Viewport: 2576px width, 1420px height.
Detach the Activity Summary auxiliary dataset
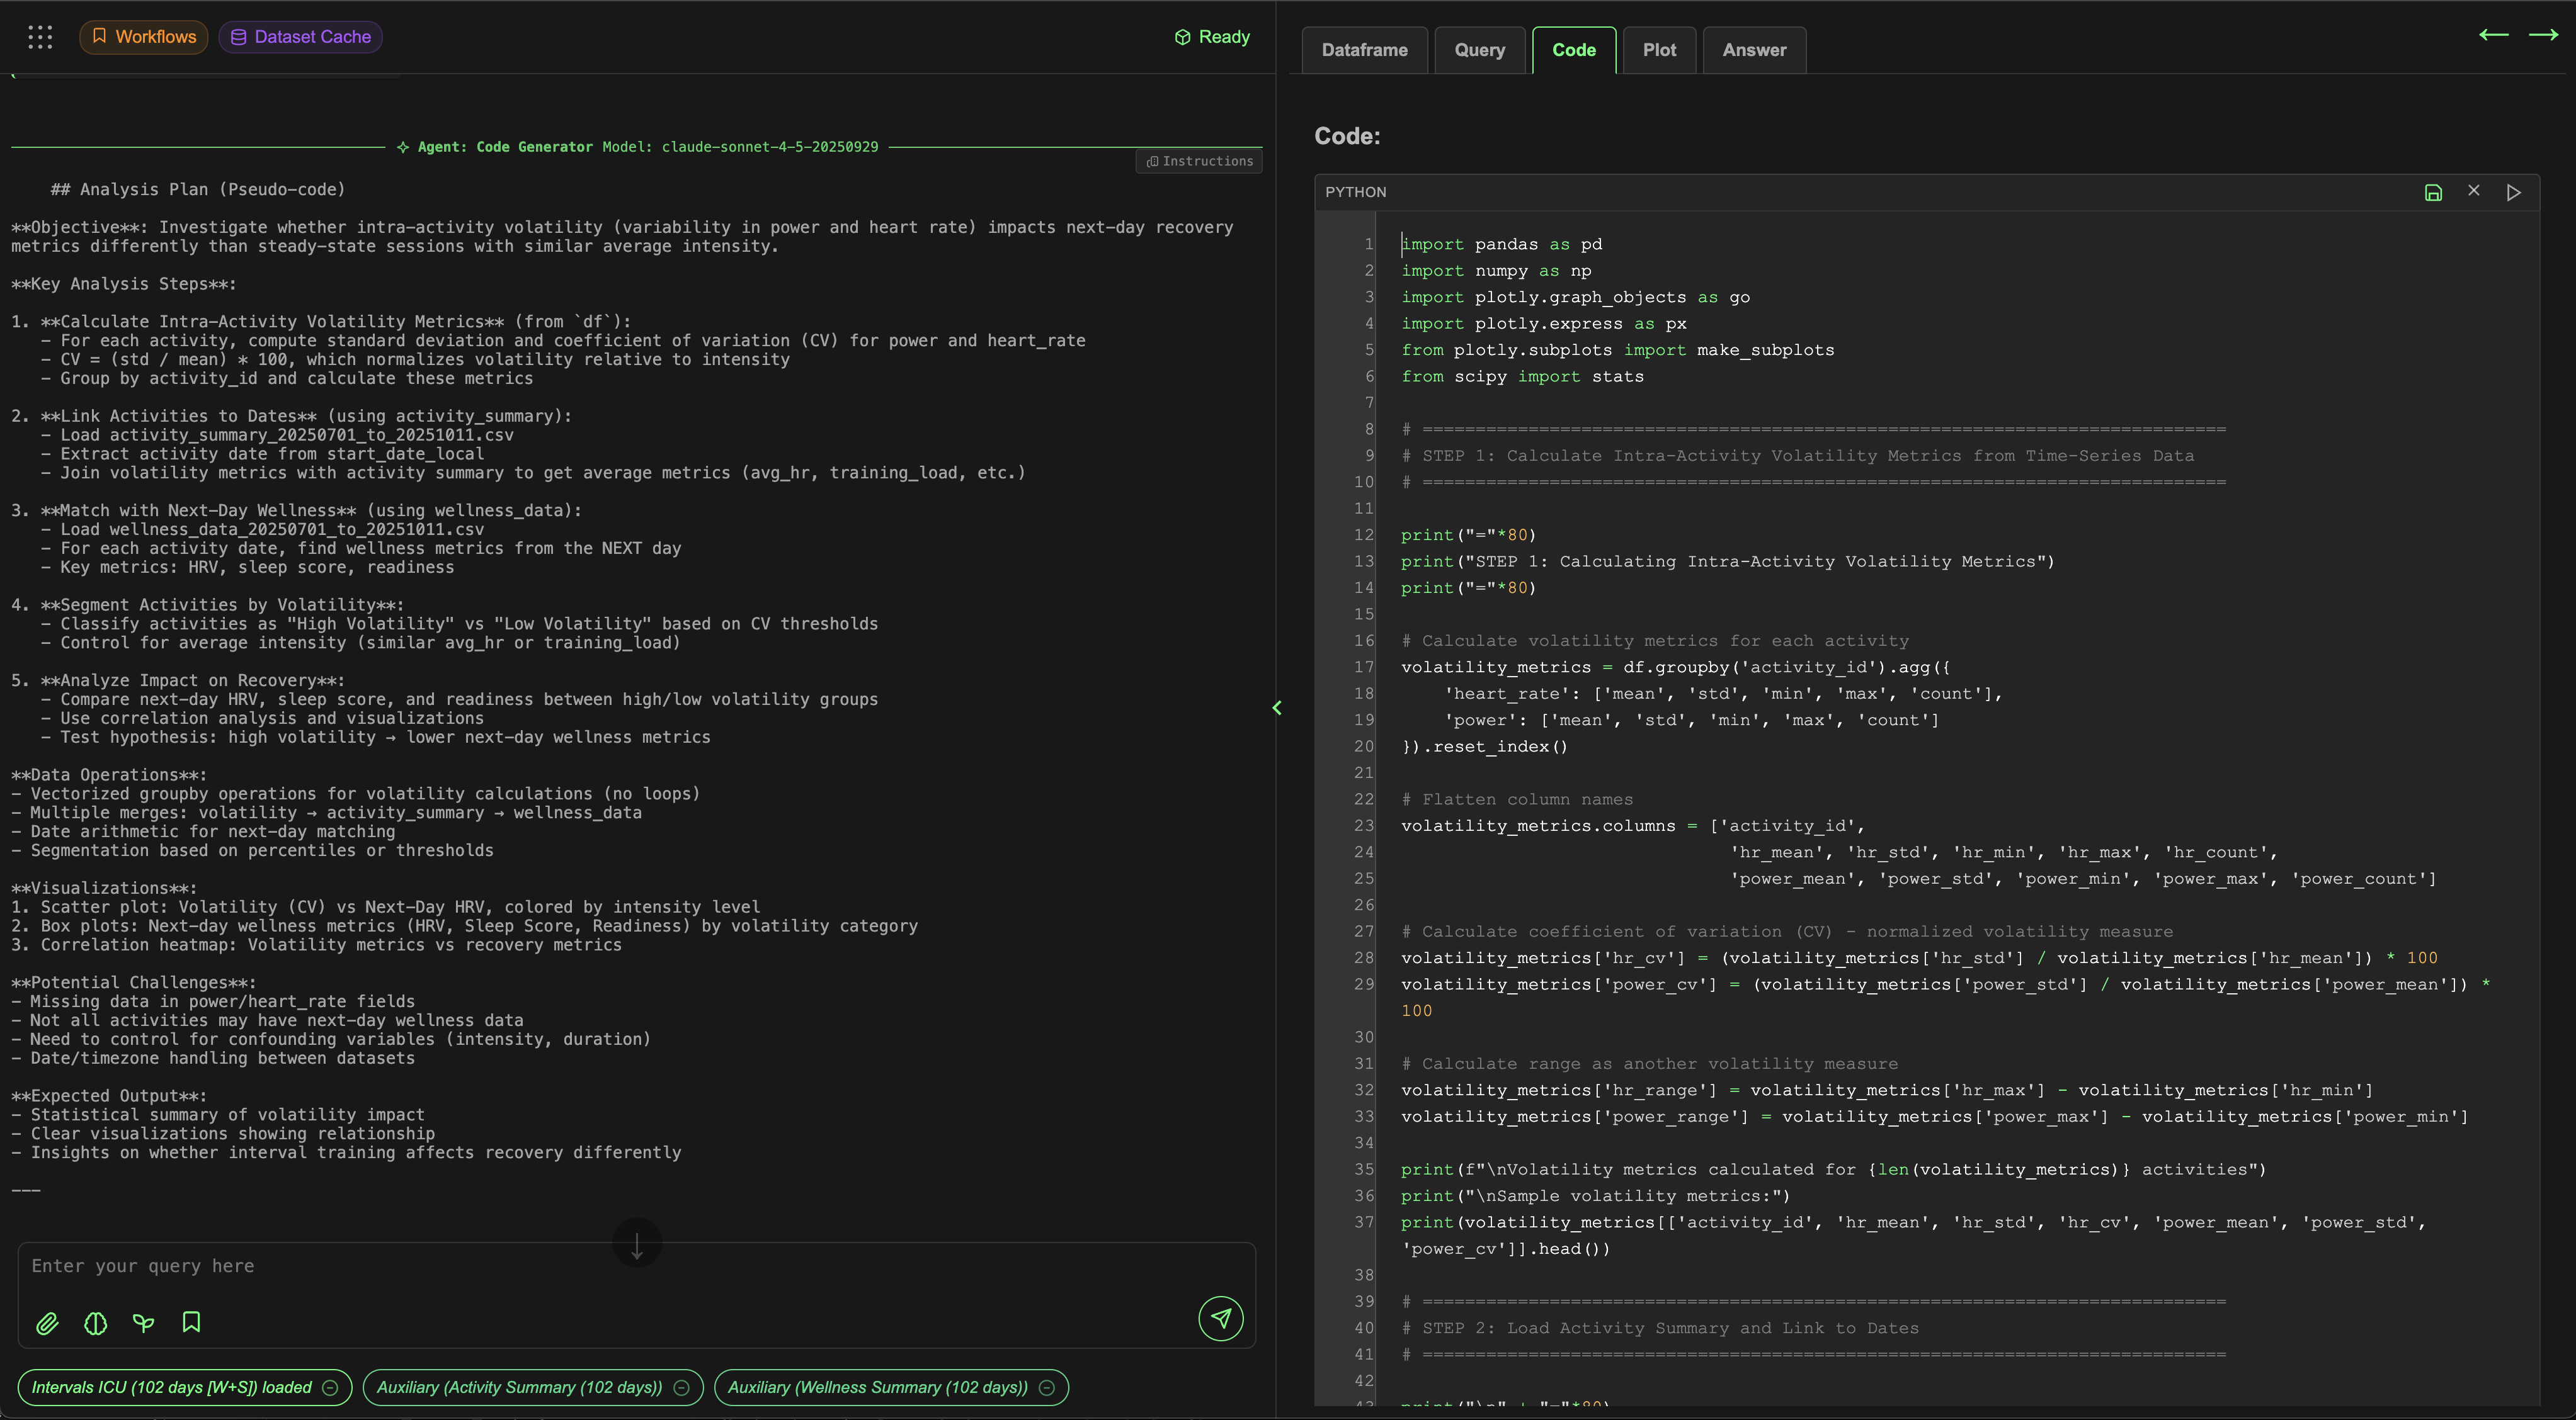point(682,1388)
